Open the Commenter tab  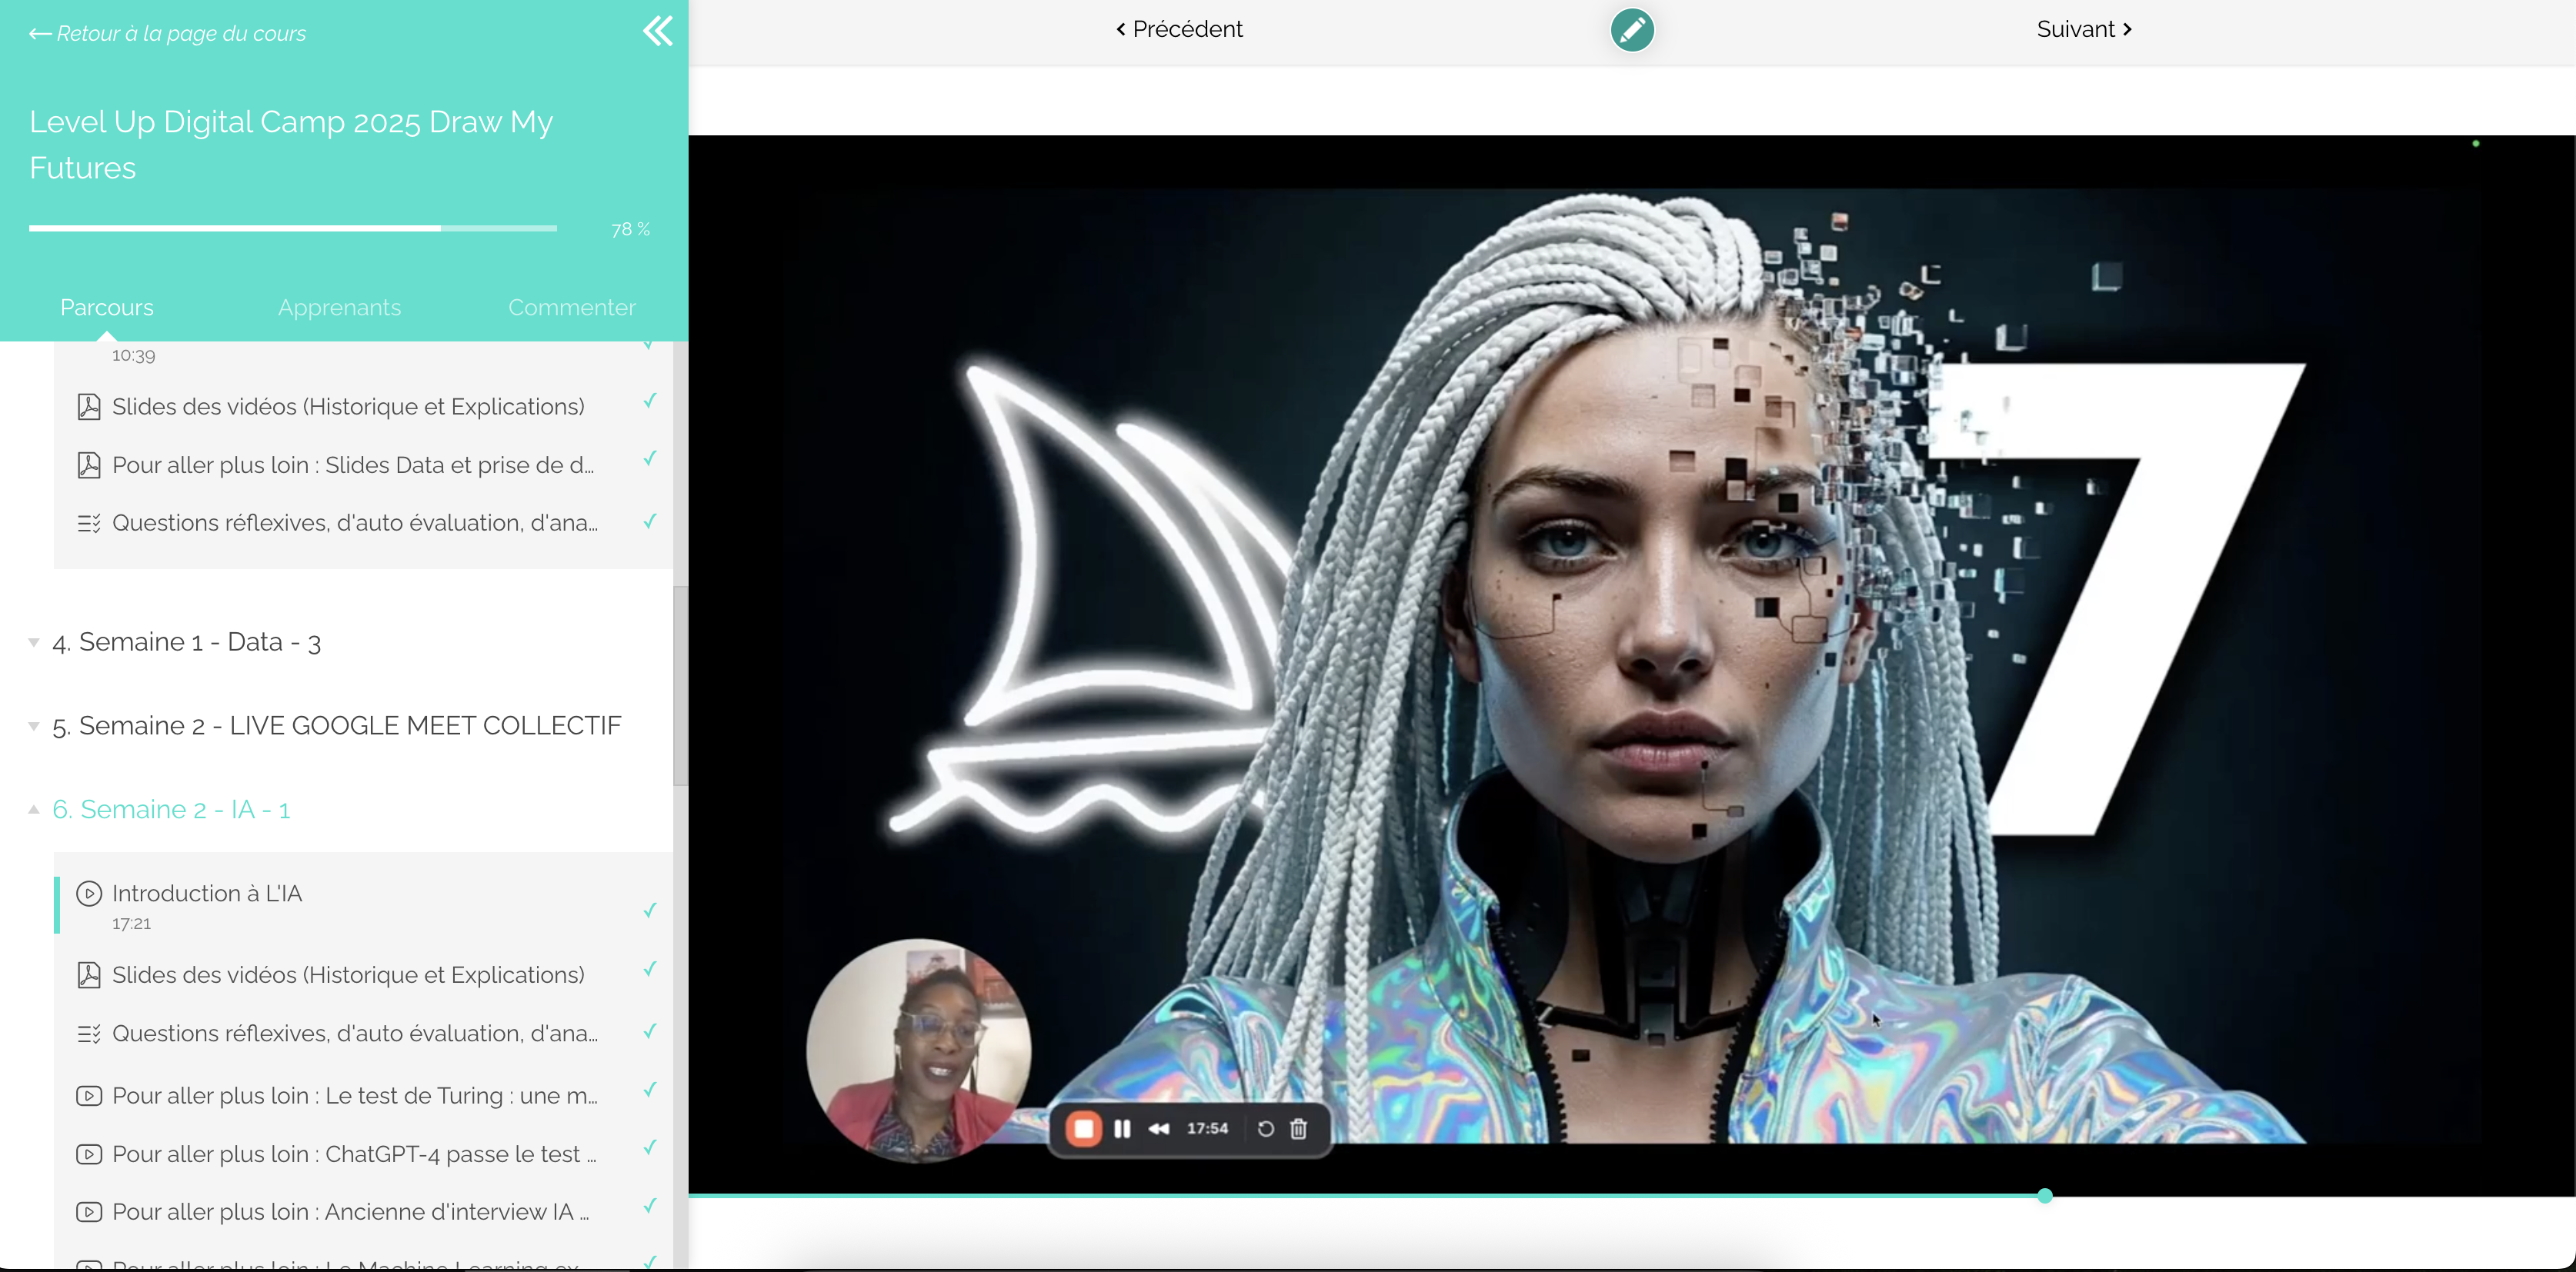click(571, 308)
